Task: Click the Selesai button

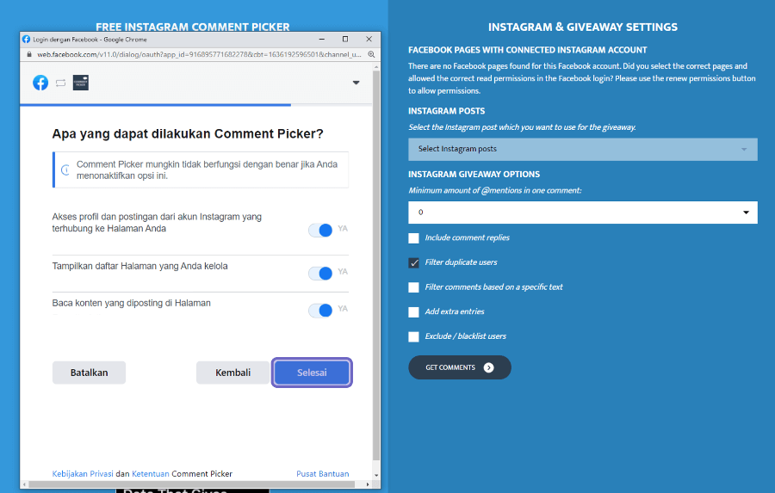Action: tap(312, 373)
